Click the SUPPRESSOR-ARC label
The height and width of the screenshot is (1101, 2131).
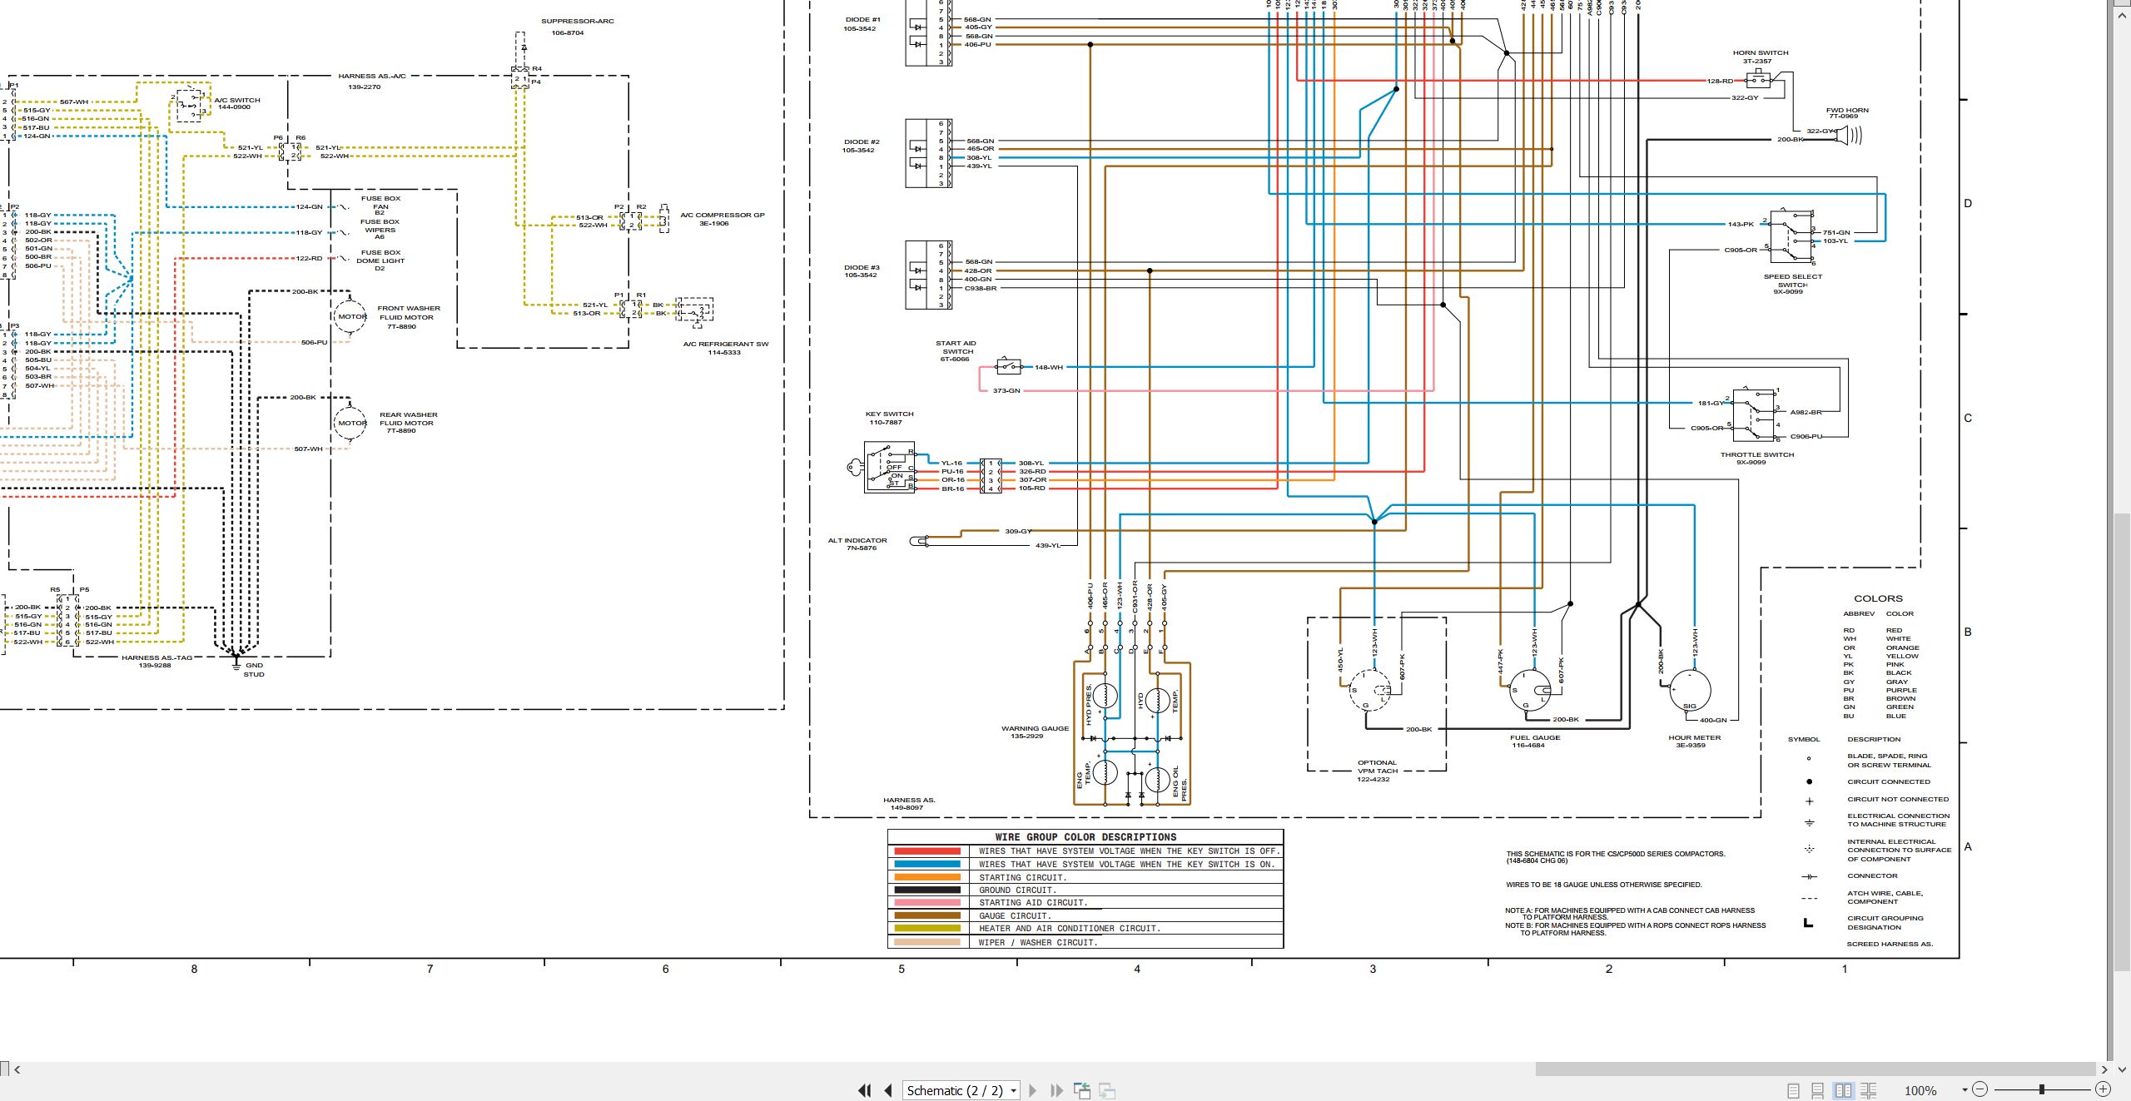(x=577, y=21)
